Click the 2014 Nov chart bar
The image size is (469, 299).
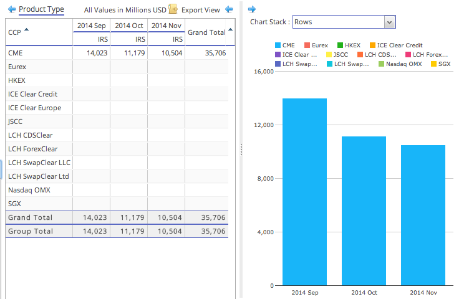tap(423, 216)
